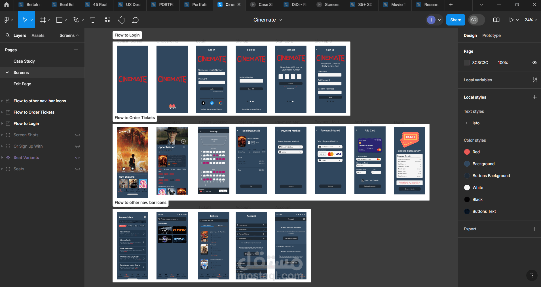This screenshot has height=287, width=541.
Task: Open a new tab with plus
Action: 451,5
